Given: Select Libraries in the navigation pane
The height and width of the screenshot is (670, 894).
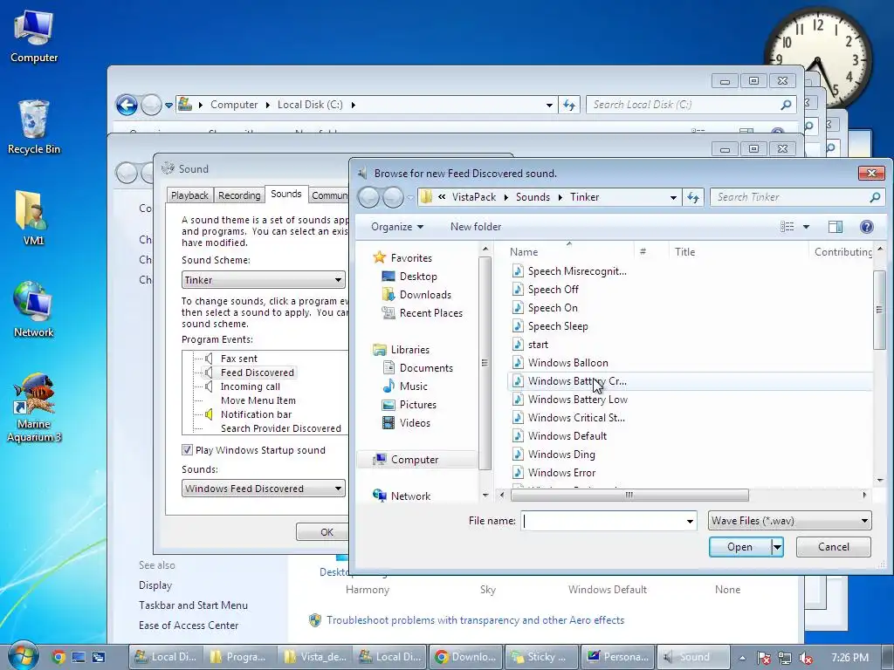Looking at the screenshot, I should pyautogui.click(x=409, y=350).
